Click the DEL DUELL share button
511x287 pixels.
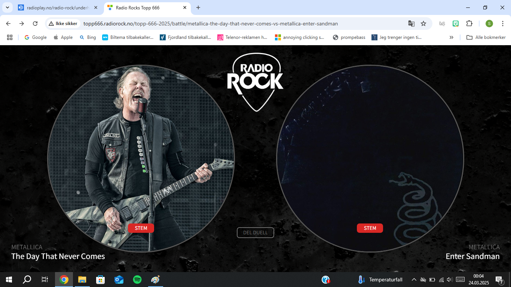click(255, 232)
